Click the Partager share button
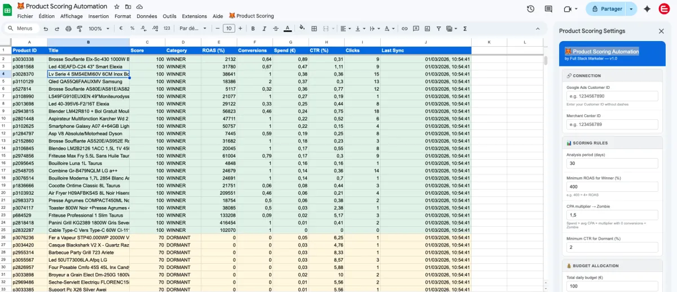This screenshot has width=677, height=292. [607, 9]
